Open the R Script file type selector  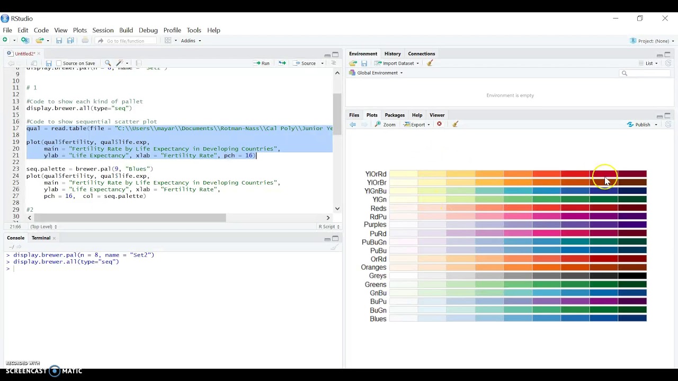click(329, 226)
